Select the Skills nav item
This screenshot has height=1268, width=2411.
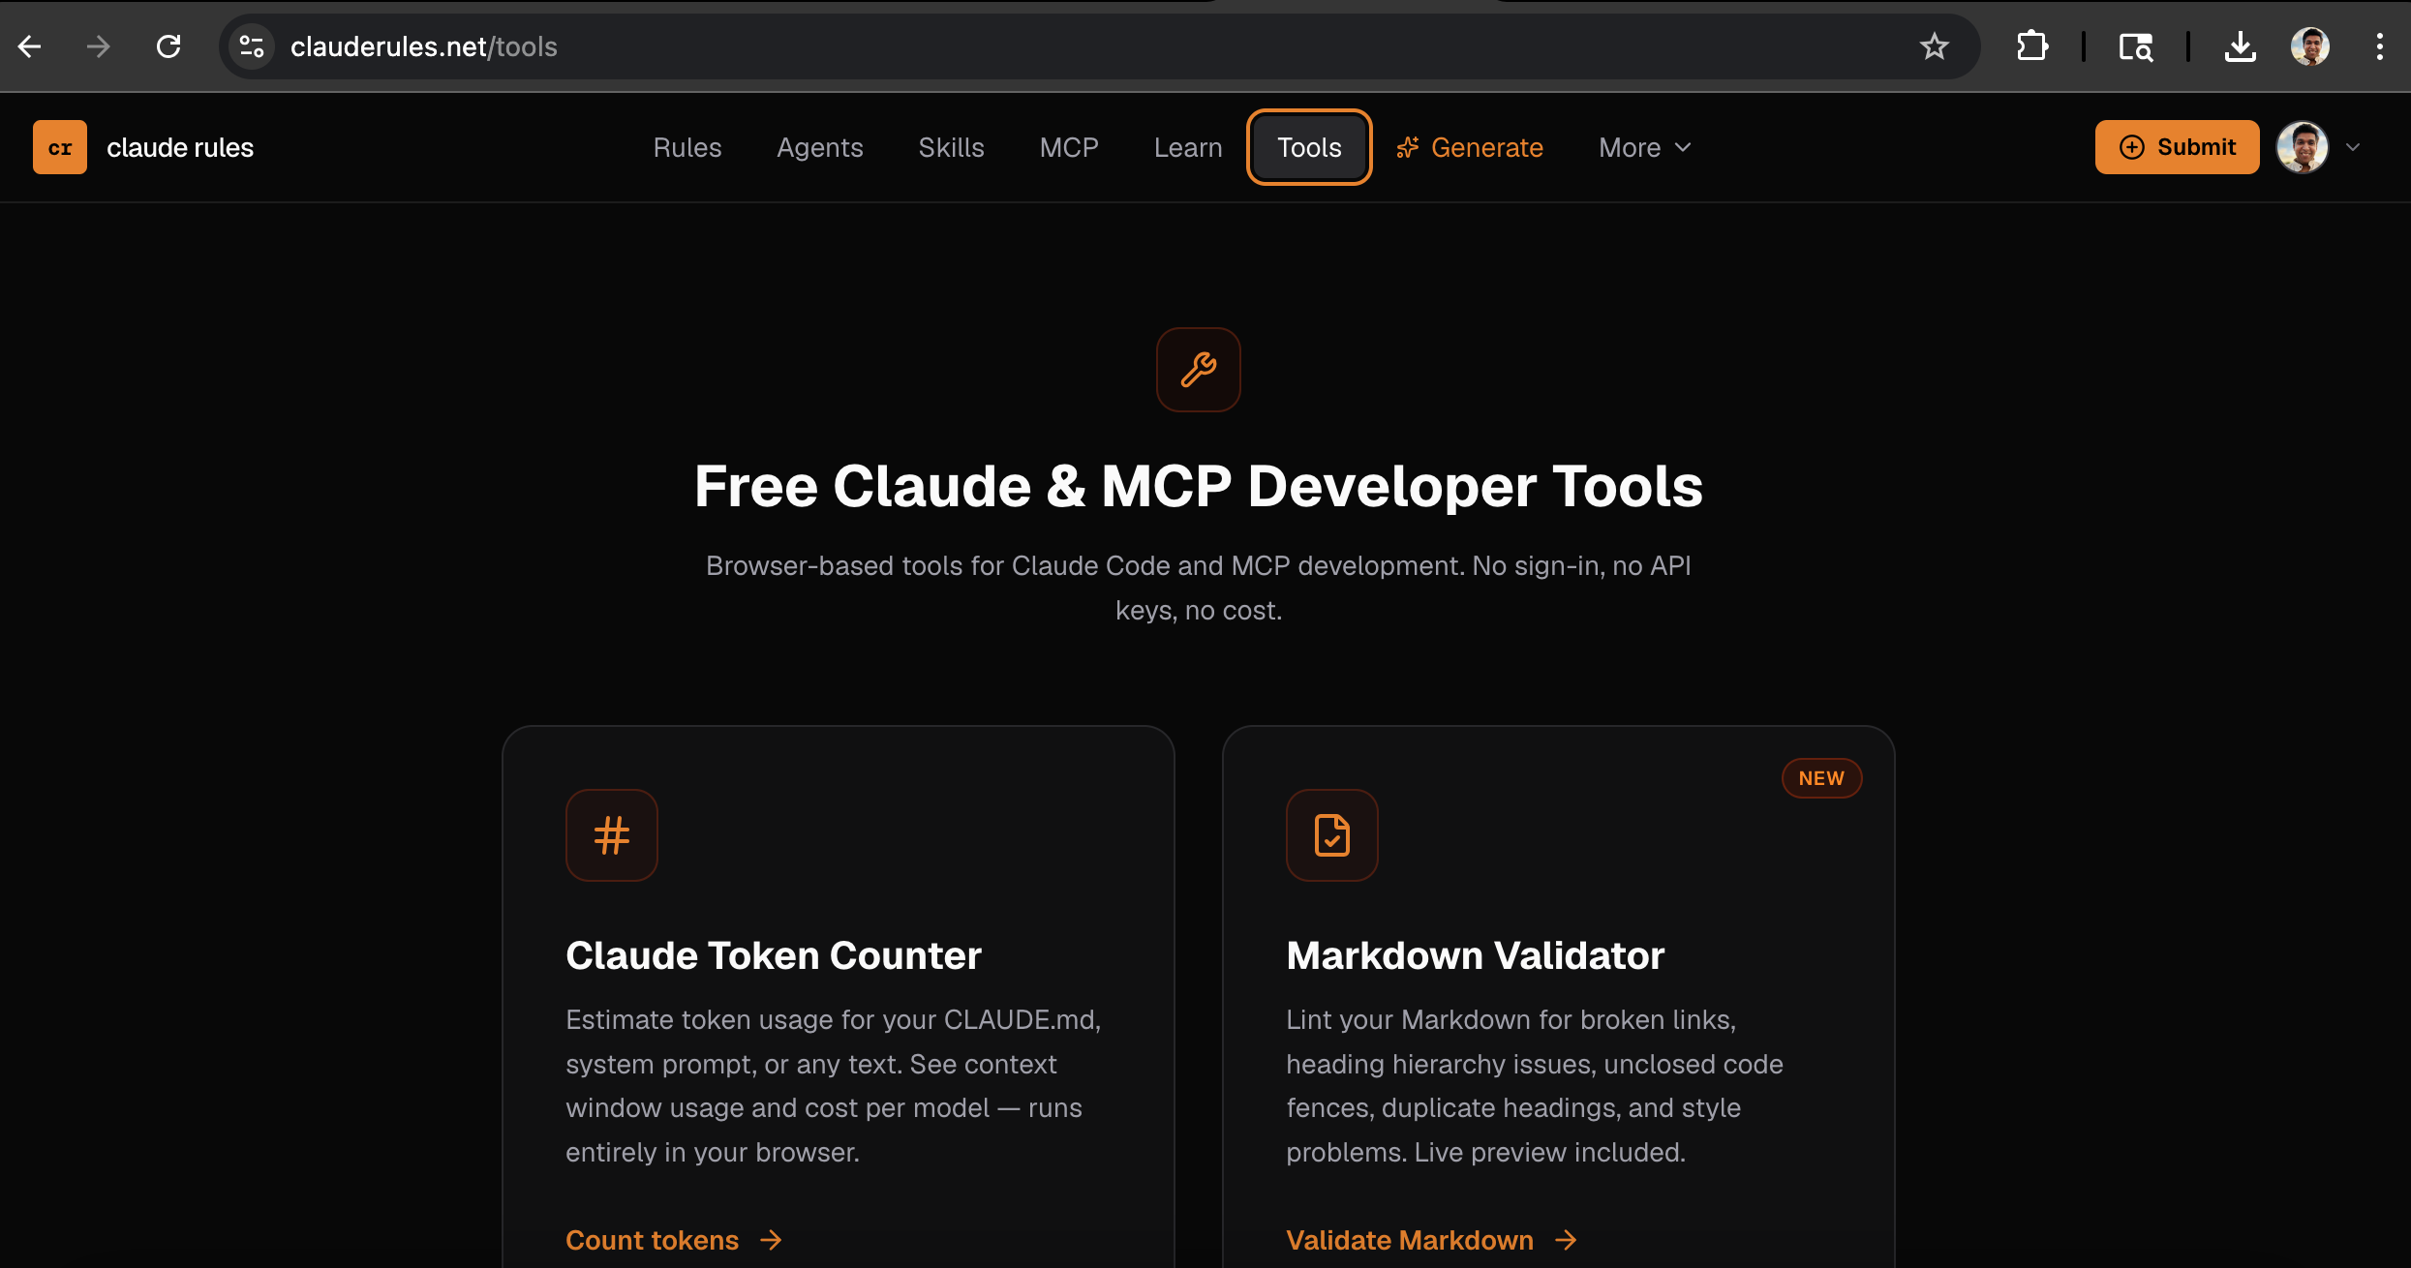[x=951, y=147]
